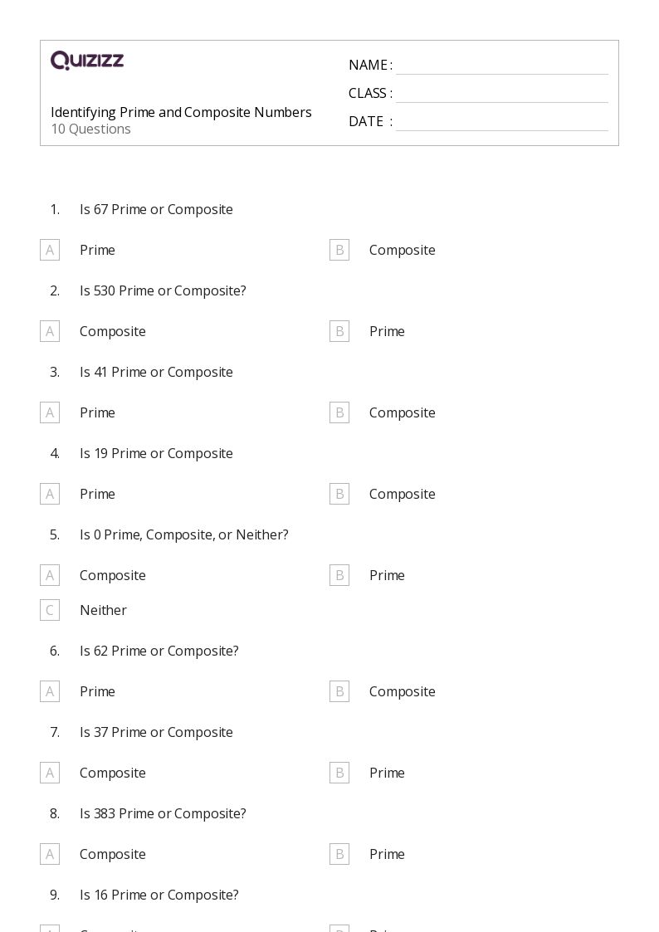Click the DATE input line
This screenshot has width=659, height=932.
(x=501, y=123)
